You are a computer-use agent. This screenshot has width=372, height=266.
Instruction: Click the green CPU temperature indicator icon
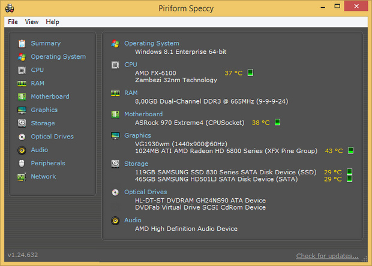(250, 72)
